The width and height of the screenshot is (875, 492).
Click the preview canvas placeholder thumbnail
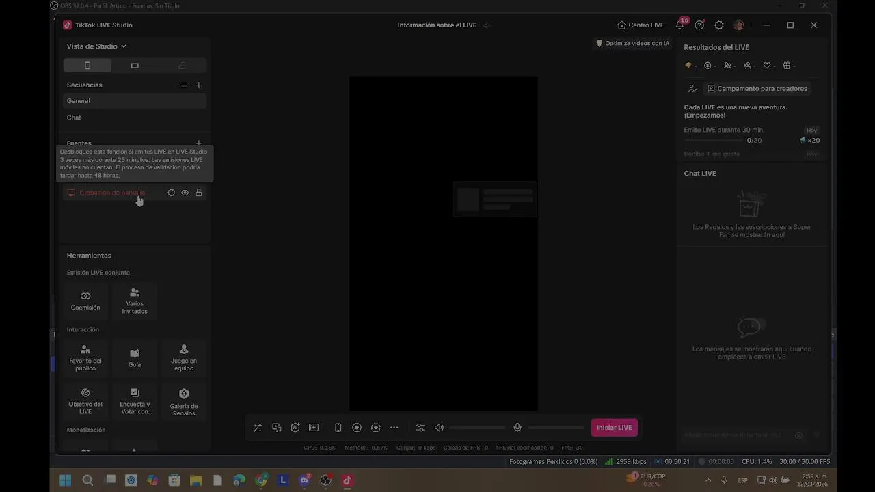[494, 199]
